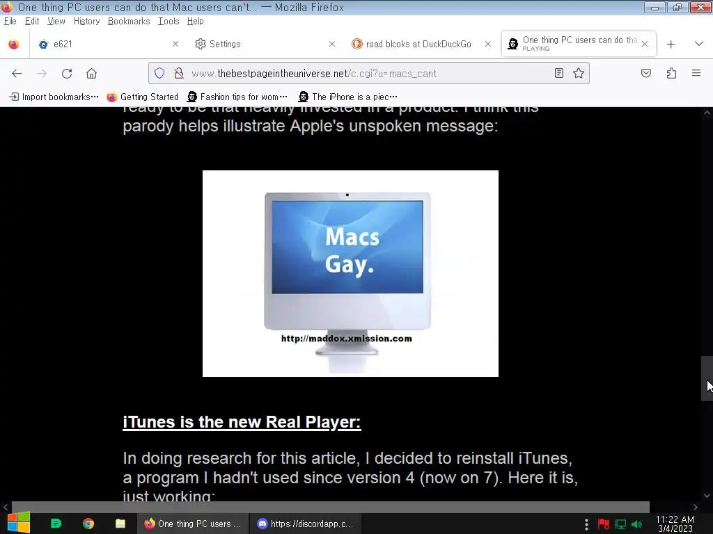Restore down the Firefox window
Screen dimensions: 713x534
[677, 7]
